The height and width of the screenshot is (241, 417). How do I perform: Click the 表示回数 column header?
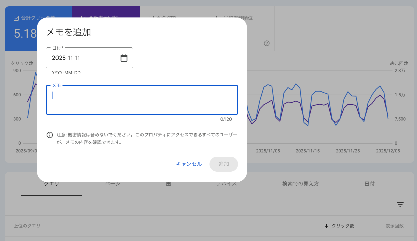point(395,226)
